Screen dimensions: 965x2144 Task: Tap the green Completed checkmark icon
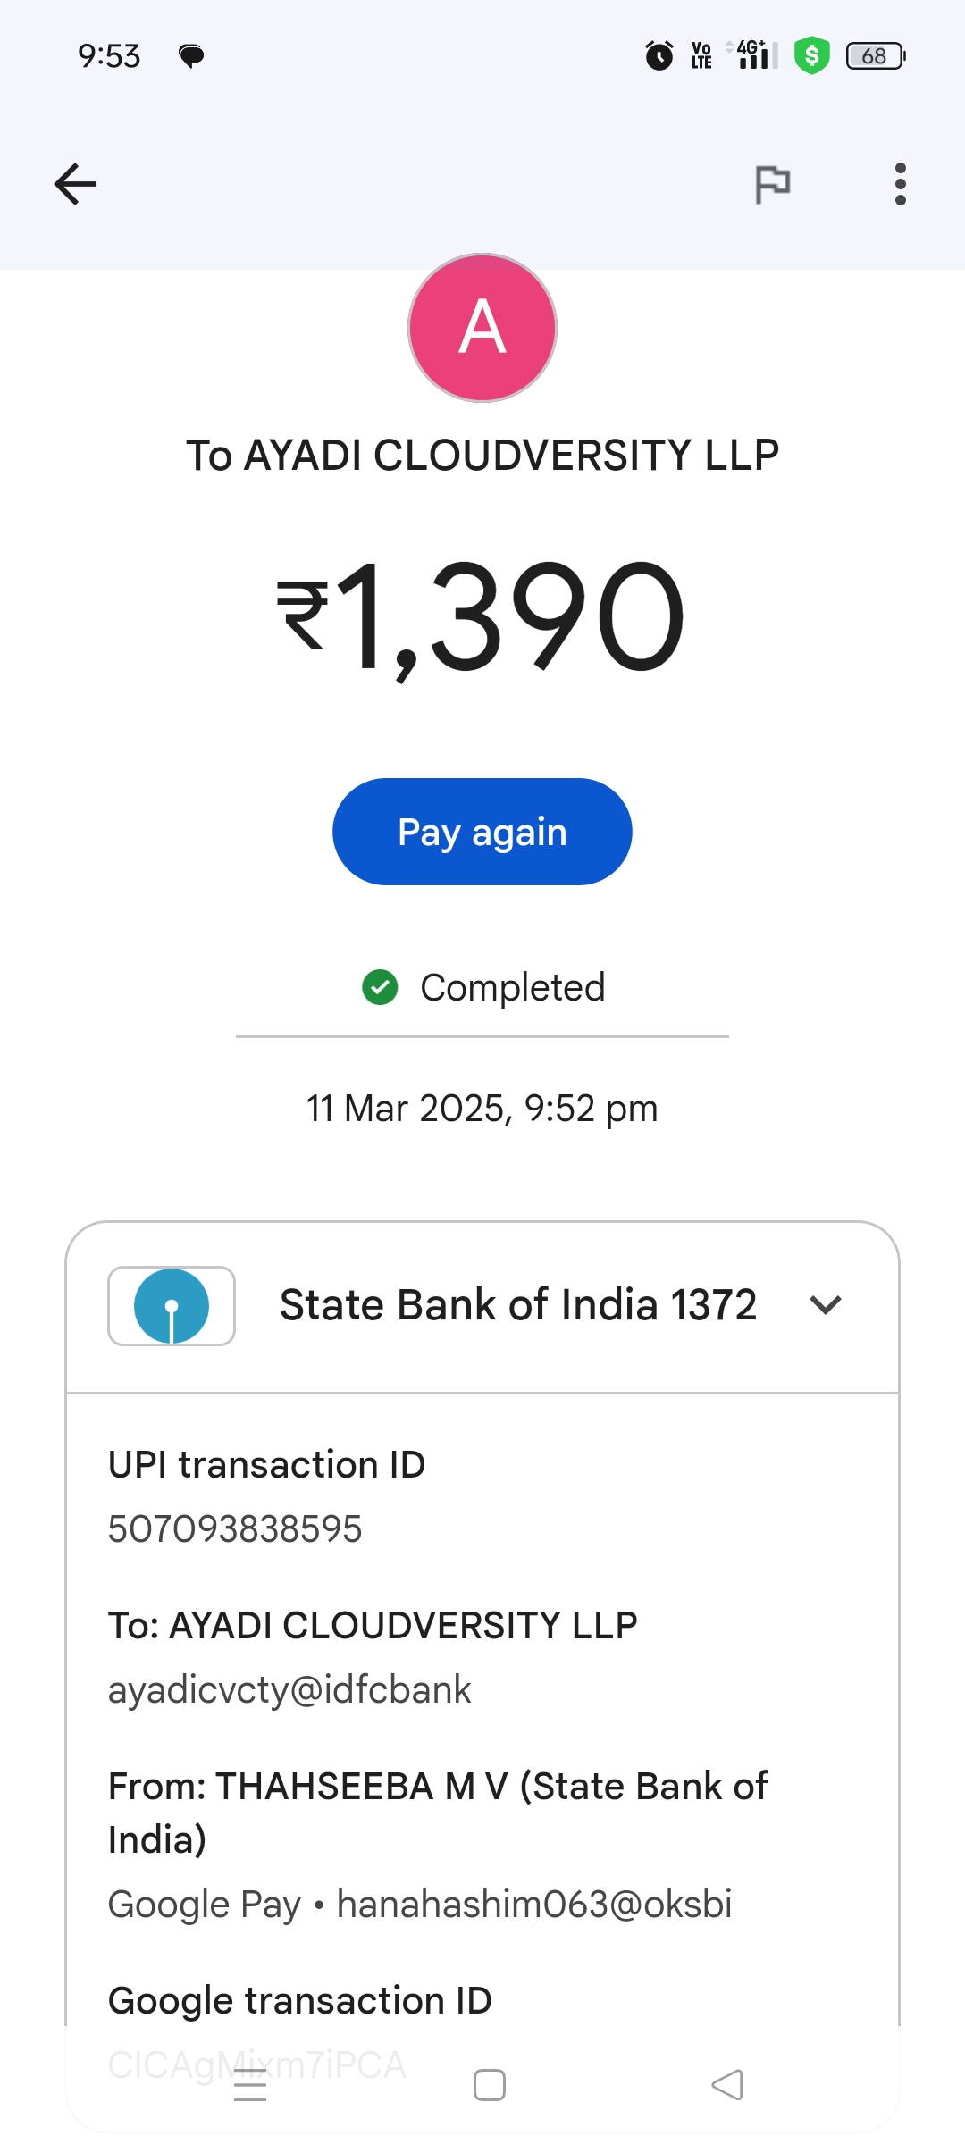pos(380,987)
